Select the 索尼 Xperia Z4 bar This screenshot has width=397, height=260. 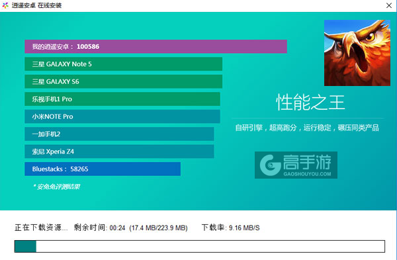pos(119,152)
